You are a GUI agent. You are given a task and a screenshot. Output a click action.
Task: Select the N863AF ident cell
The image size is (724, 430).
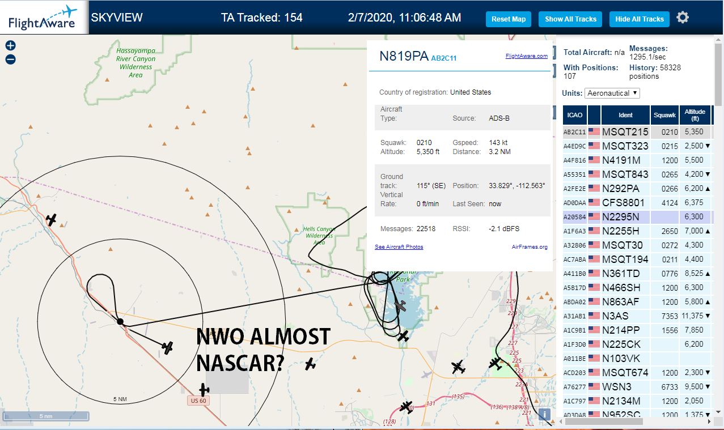[x=625, y=301]
